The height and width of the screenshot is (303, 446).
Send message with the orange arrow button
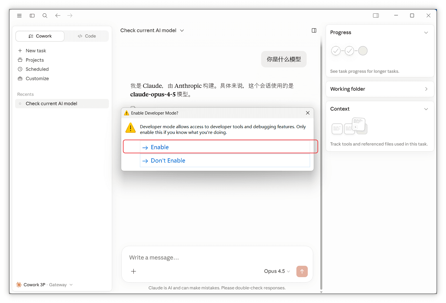tap(302, 271)
